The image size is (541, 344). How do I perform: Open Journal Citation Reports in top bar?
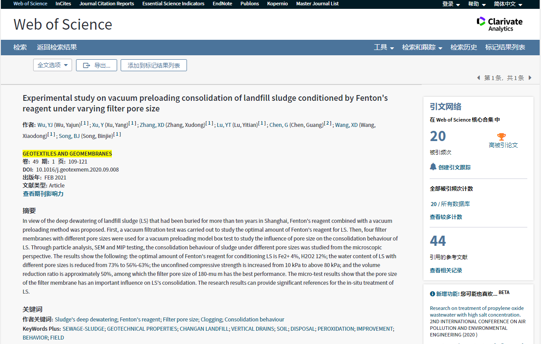tap(107, 4)
